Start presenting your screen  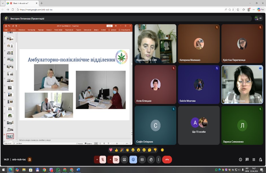click(124, 159)
